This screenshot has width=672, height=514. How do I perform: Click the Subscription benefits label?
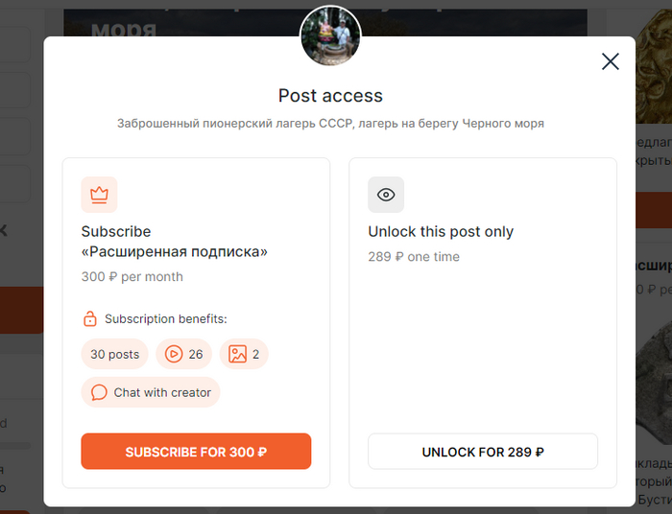(x=165, y=318)
